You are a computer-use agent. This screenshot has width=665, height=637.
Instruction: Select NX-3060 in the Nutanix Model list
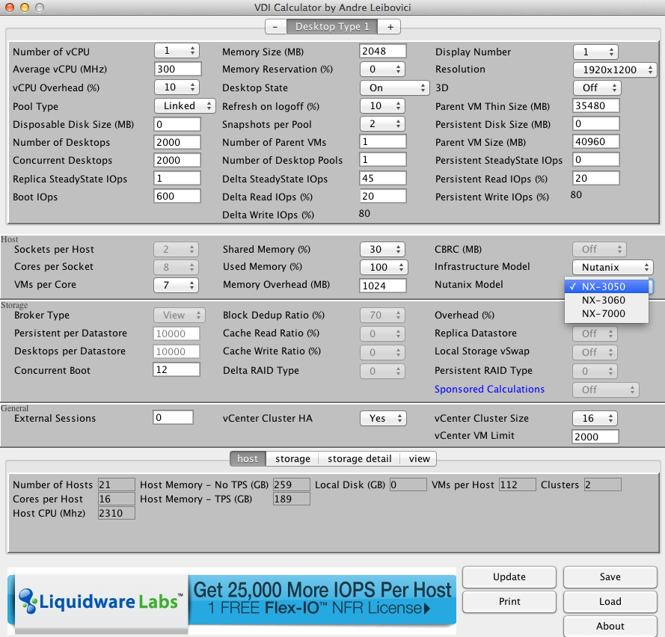point(607,300)
